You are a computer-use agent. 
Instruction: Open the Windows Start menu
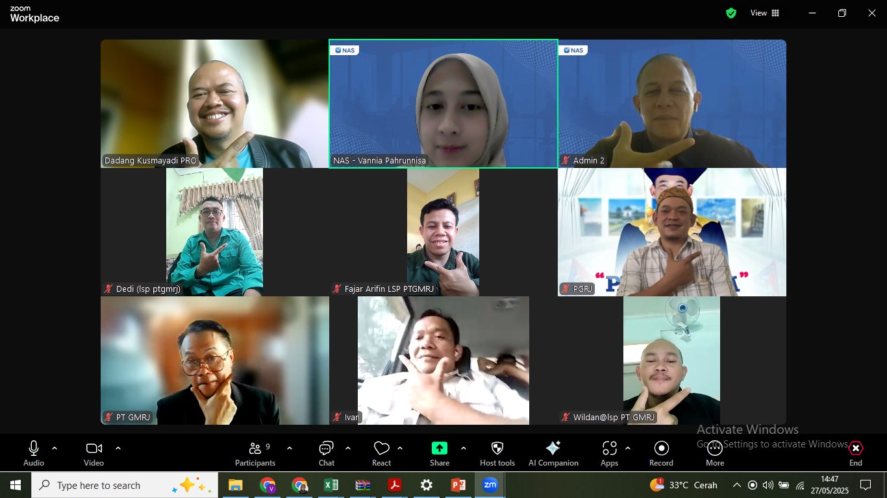click(x=16, y=485)
